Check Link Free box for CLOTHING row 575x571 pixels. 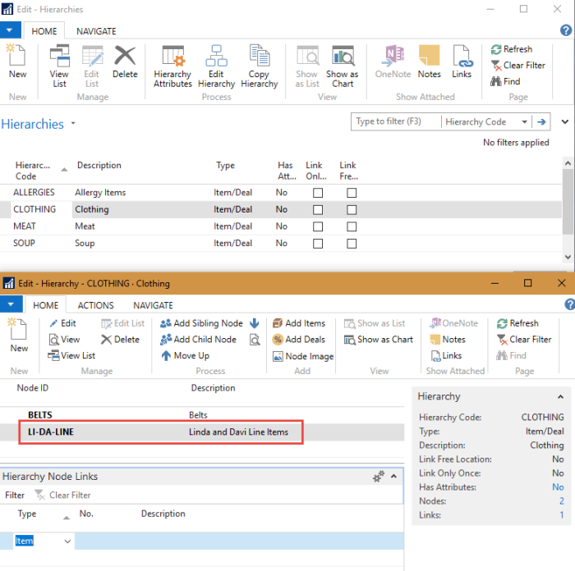[352, 209]
